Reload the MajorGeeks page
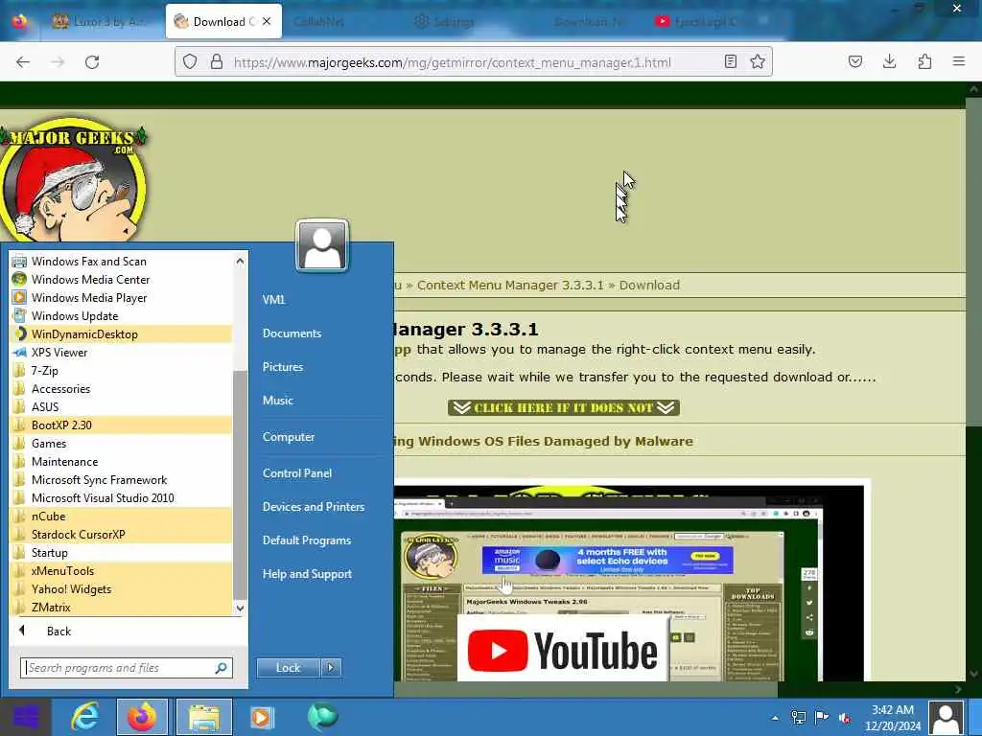The image size is (982, 736). (92, 62)
